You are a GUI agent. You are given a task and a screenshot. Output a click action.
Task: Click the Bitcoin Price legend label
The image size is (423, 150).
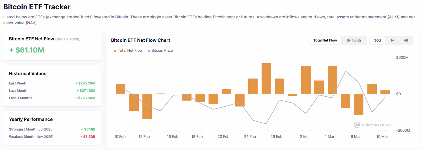click(162, 51)
